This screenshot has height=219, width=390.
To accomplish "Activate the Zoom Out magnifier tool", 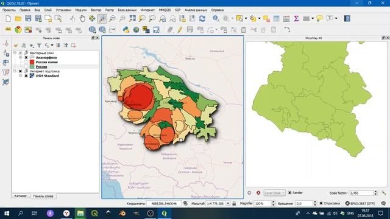I will tap(112, 19).
